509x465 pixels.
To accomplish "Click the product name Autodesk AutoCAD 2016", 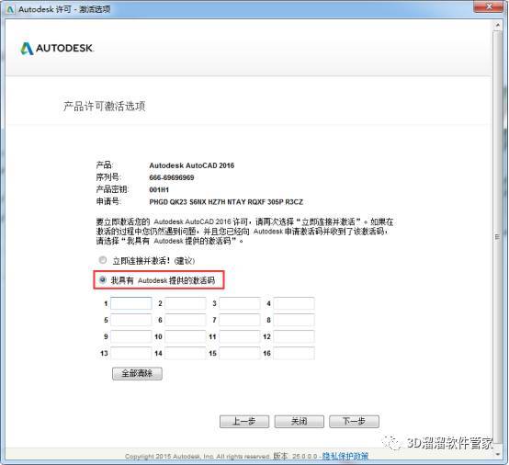I will pos(191,165).
